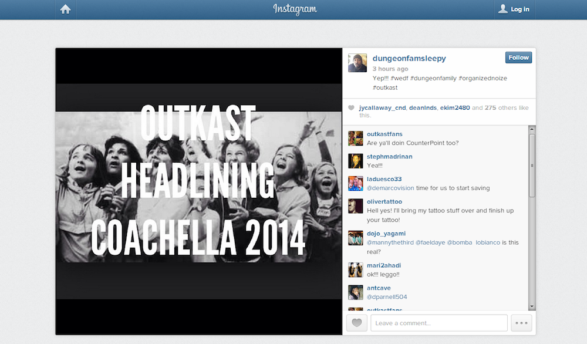Viewport: 587px width, 344px height.
Task: Open the #outkast hashtag link
Action: click(385, 87)
